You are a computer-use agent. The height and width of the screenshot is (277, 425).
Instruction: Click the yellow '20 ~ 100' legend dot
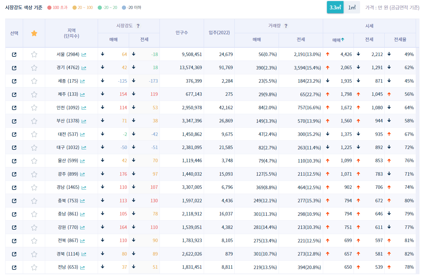coord(74,8)
